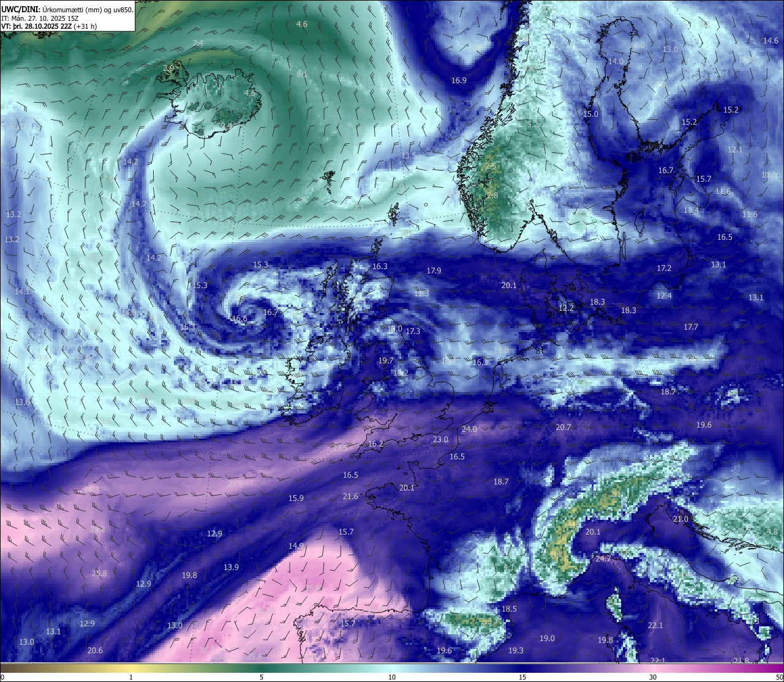Click the 20.7 value over Germany
Screen dimensions: 784x682
point(563,428)
